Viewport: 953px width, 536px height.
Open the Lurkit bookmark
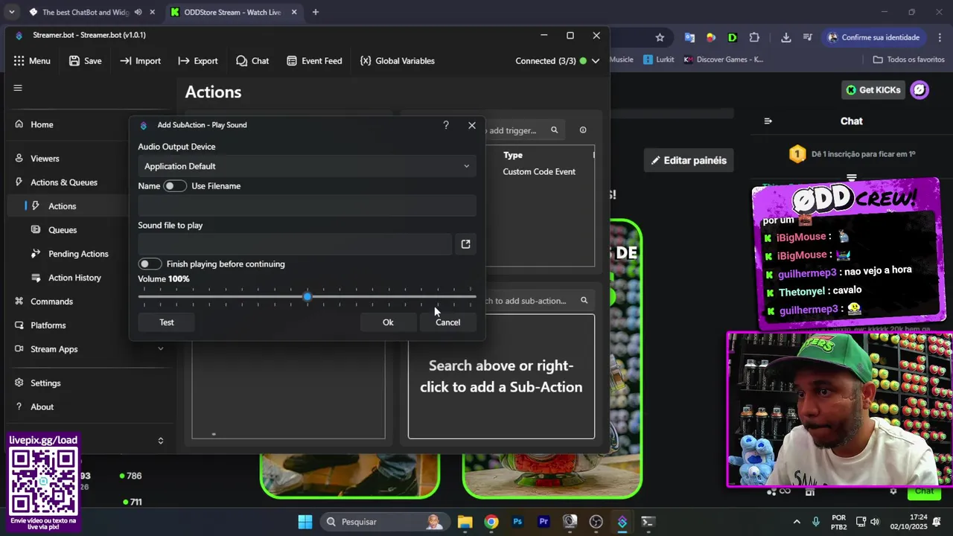click(660, 60)
